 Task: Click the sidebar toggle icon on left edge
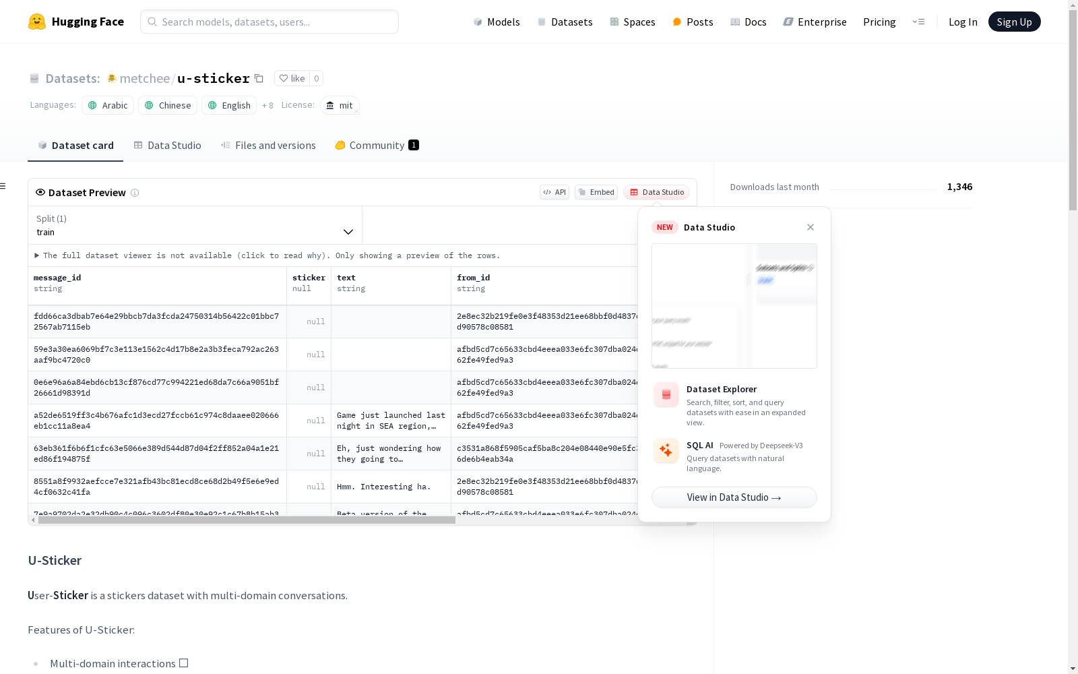click(x=3, y=186)
